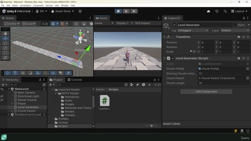Open the SH account dropdown

pyautogui.click(x=41, y=11)
